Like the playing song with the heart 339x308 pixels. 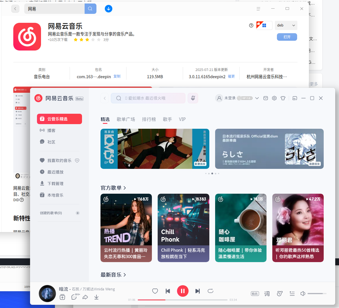155,291
